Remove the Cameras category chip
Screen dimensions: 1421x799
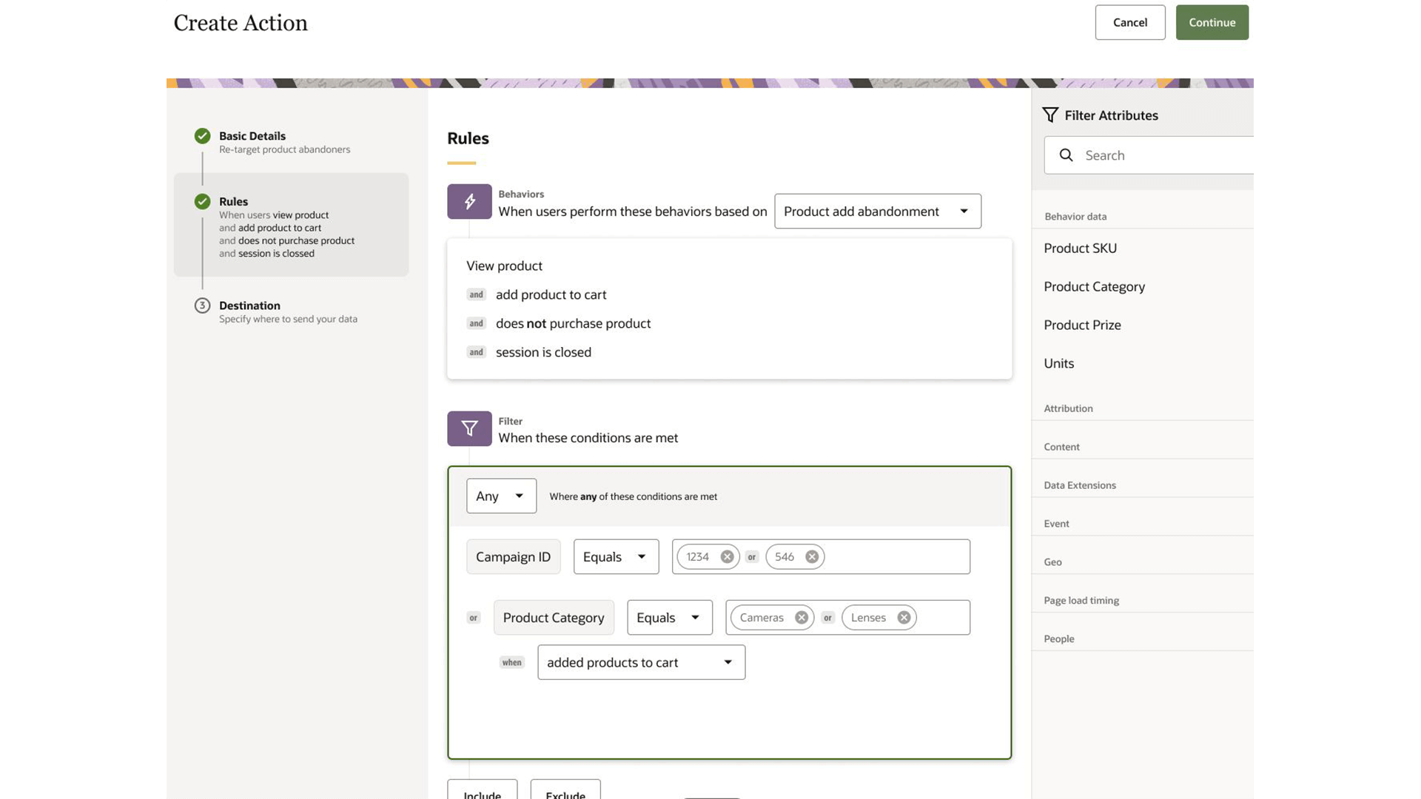click(x=802, y=617)
